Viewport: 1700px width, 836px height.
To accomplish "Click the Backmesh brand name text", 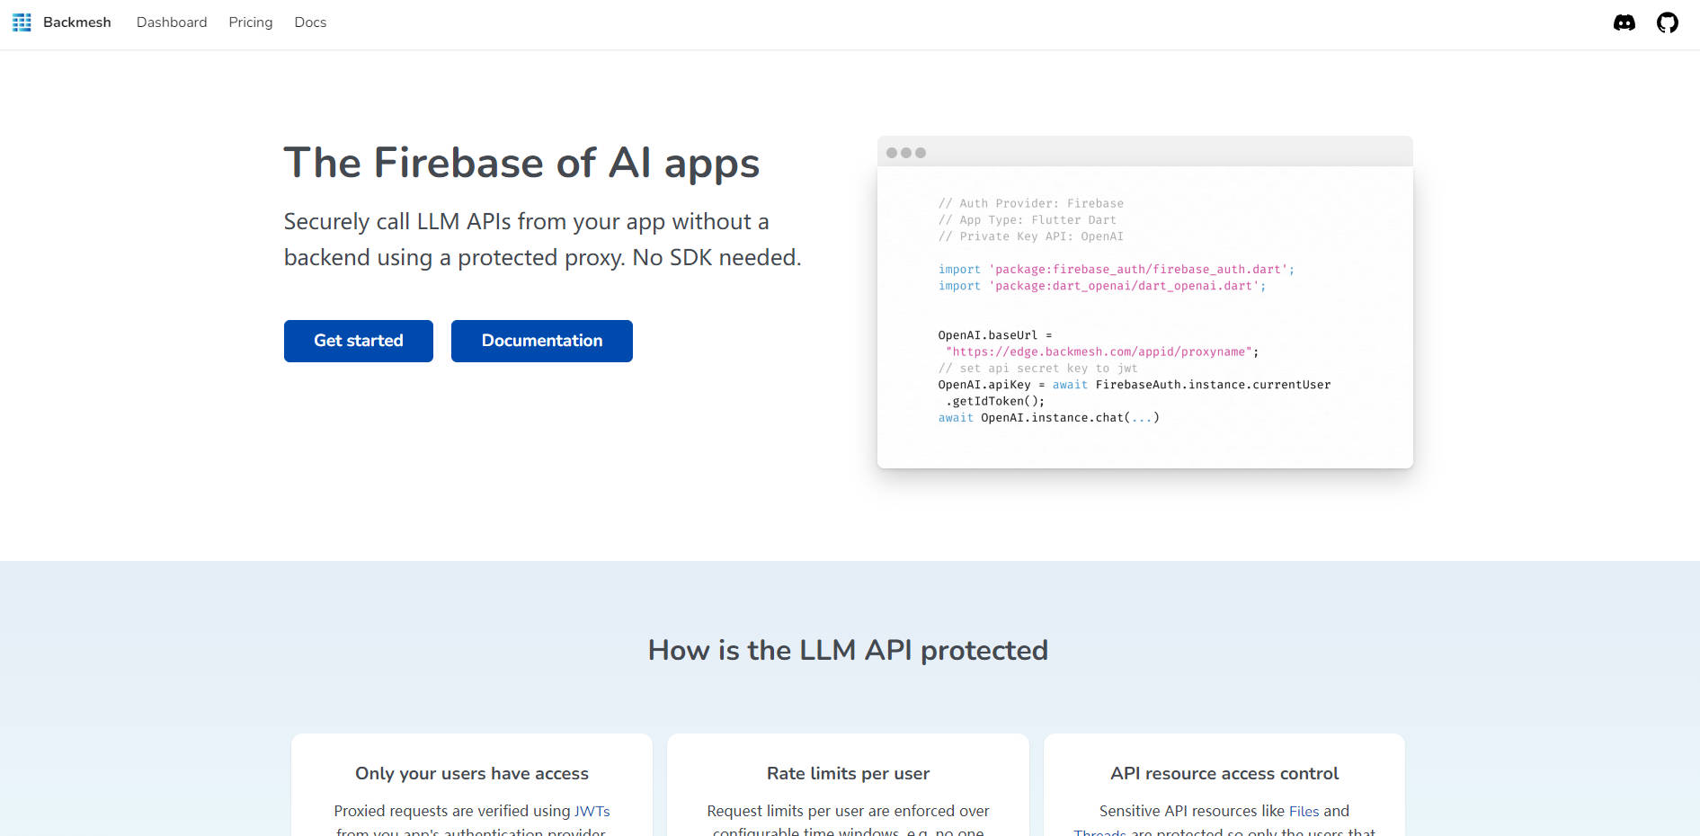I will tap(77, 22).
